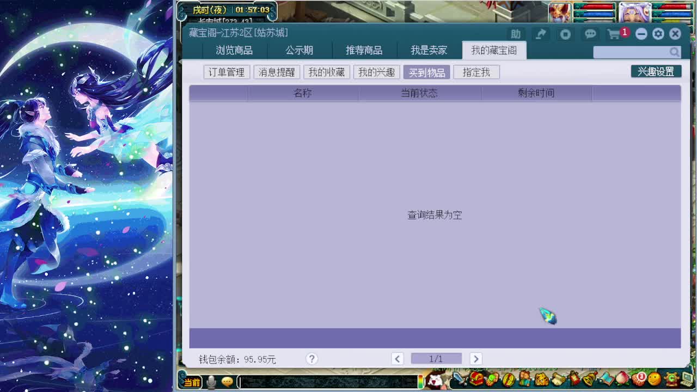697x392 pixels.
Task: Click the 当前 chat channel button
Action: pyautogui.click(x=192, y=382)
